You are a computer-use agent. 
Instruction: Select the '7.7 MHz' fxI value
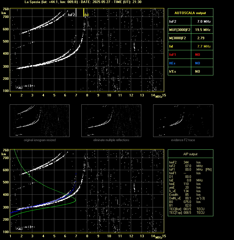(204, 46)
